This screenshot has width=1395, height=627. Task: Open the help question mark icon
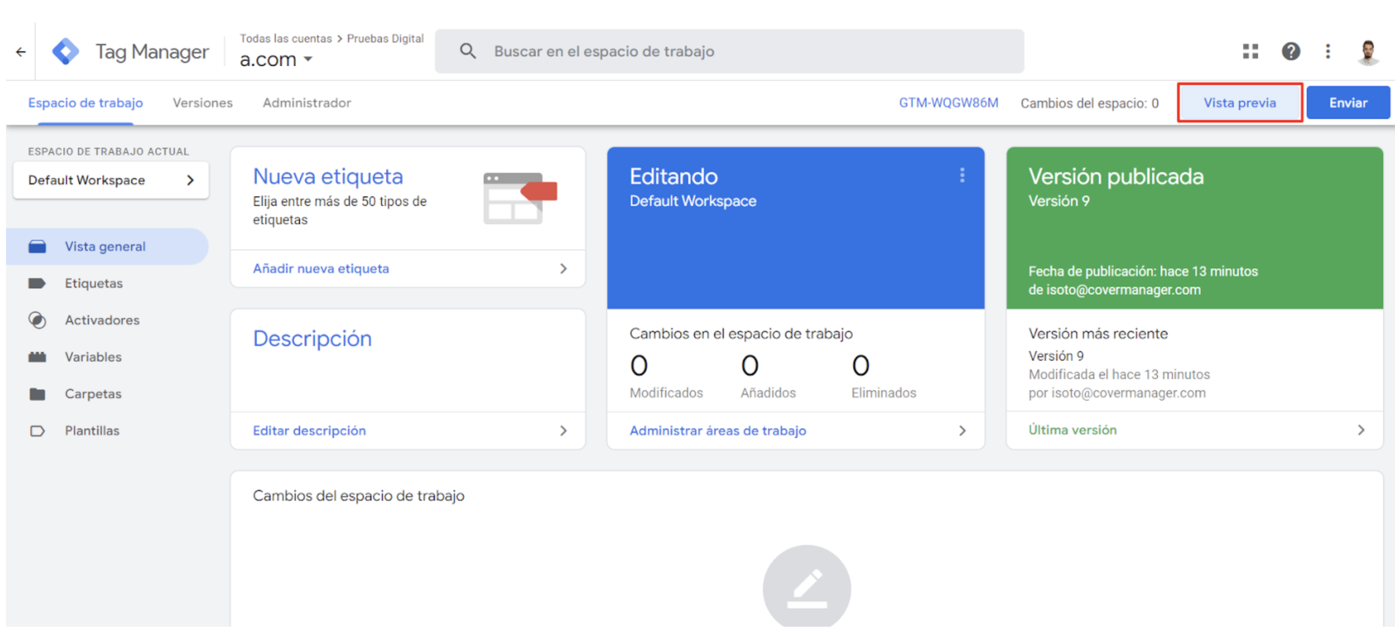tap(1291, 51)
